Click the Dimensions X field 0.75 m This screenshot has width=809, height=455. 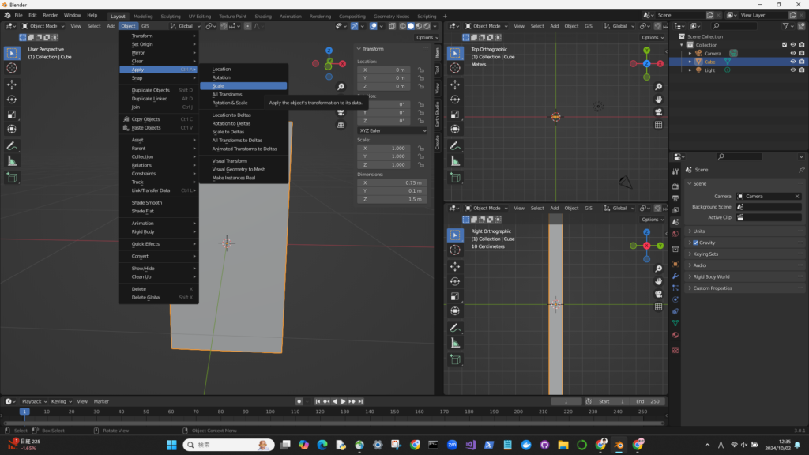click(393, 182)
